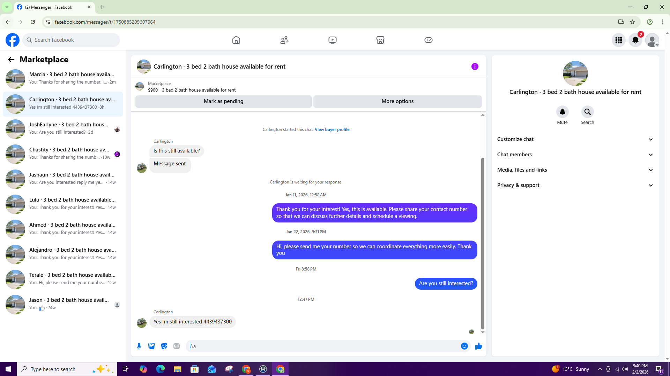Show hidden system tray icons
The width and height of the screenshot is (670, 376).
point(600,369)
